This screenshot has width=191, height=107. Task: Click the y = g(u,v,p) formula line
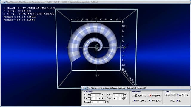[17, 11]
